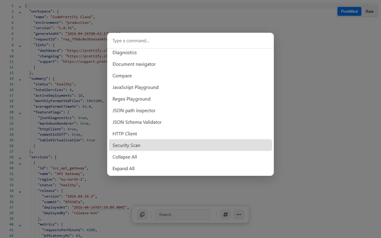The width and height of the screenshot is (381, 238).
Task: Click the totalServices value 6
Action: pyautogui.click(x=71, y=90)
